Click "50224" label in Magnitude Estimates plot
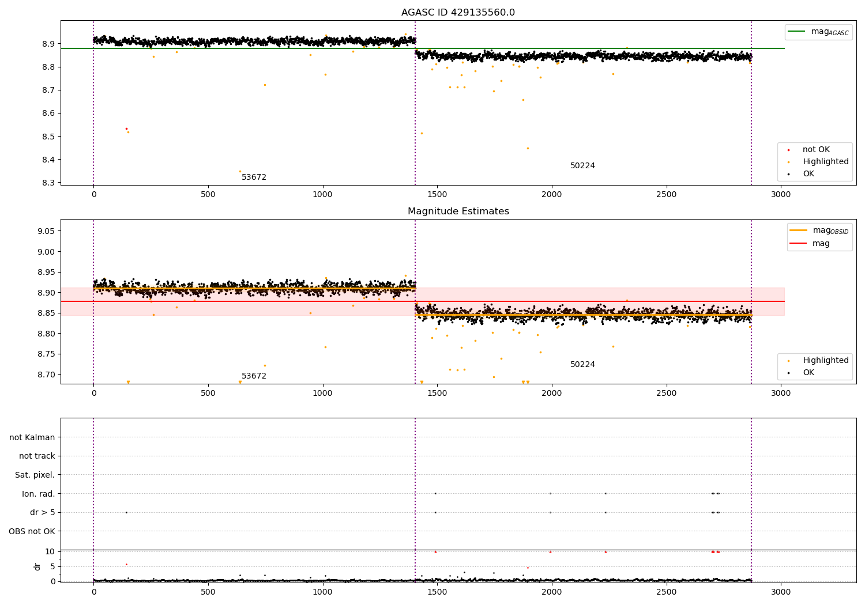The width and height of the screenshot is (865, 605). click(582, 365)
